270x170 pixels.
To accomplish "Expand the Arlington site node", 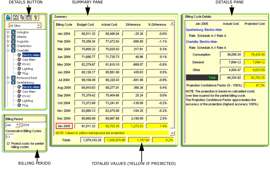I will pos(8,32).
